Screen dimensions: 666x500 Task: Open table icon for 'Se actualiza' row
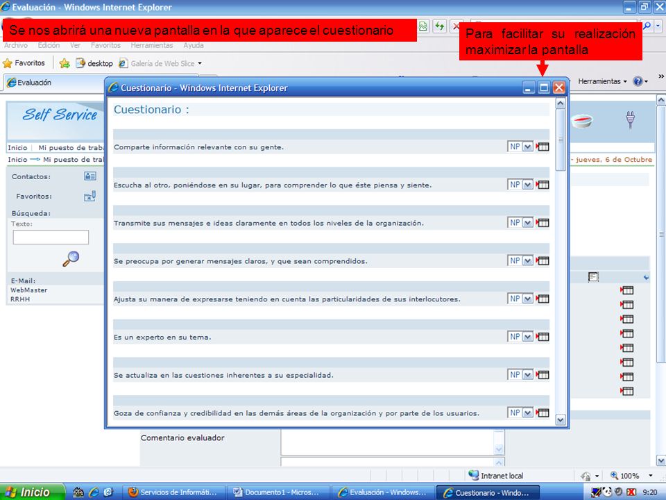coord(543,374)
